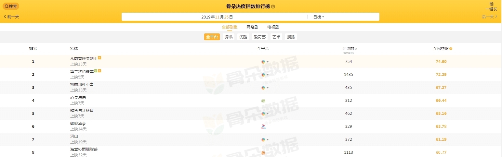Expand platform arrow in 鳄鱼与牙签鸟 row
Screen dimensions: 502x157
click(x=268, y=114)
